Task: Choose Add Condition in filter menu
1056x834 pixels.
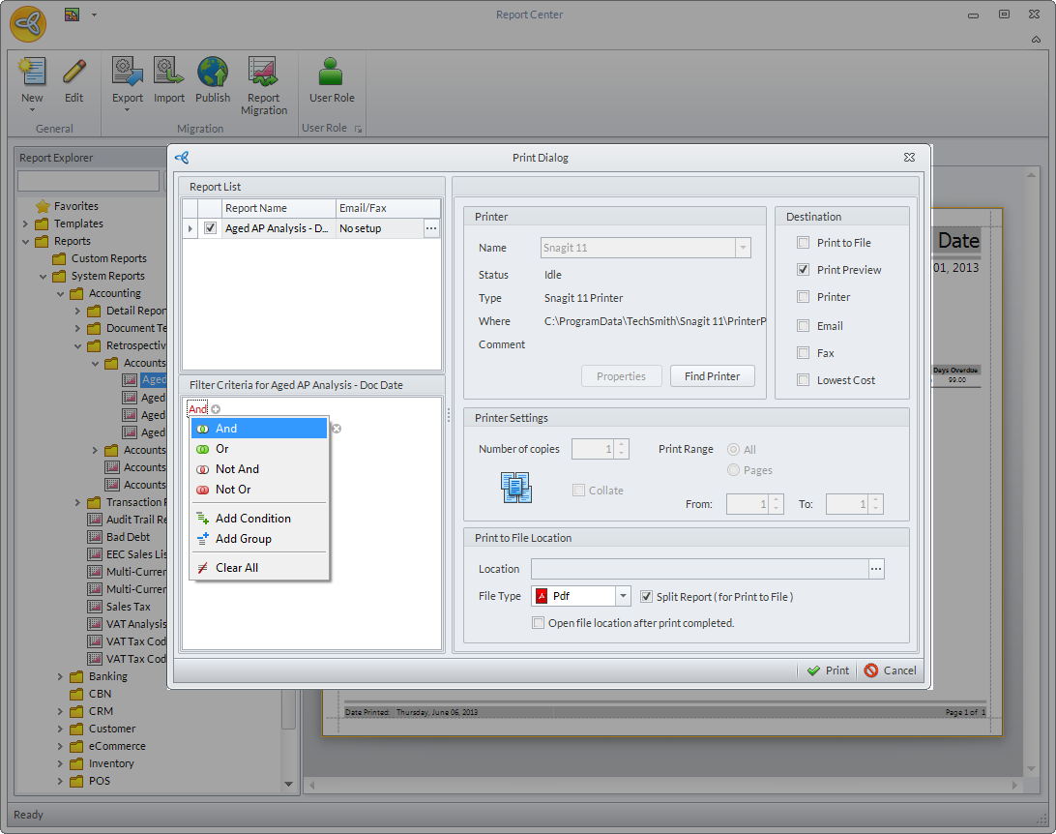Action: tap(252, 519)
